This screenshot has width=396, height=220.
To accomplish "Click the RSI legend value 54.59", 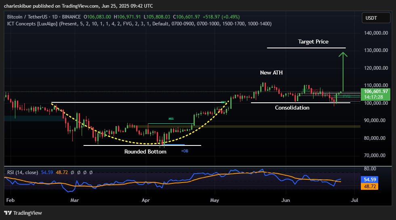I will tap(47, 172).
